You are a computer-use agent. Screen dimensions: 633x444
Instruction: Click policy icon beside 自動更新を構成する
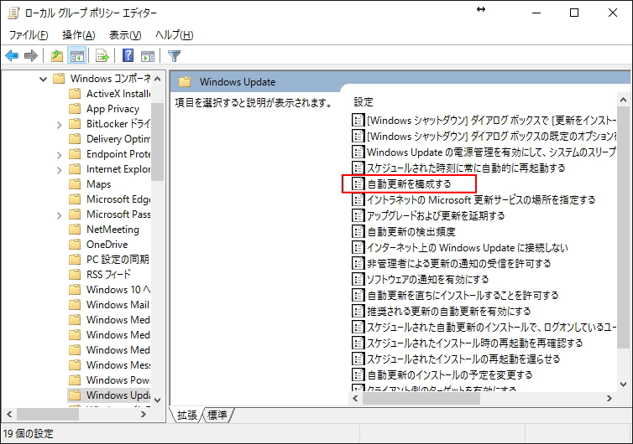[358, 183]
